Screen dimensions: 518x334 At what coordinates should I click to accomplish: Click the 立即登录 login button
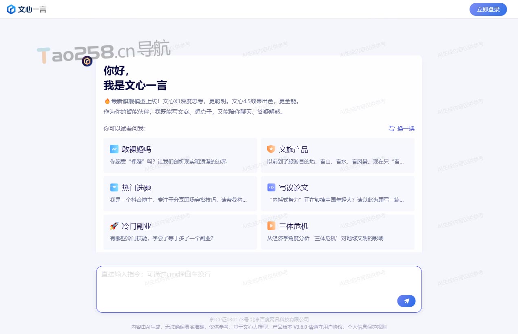point(488,9)
